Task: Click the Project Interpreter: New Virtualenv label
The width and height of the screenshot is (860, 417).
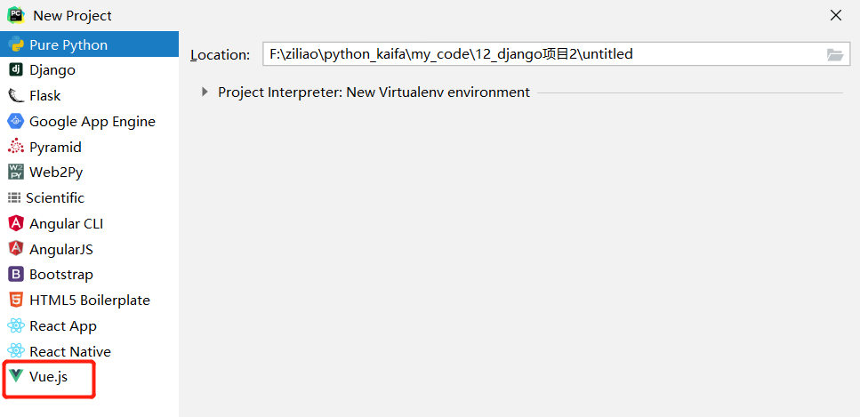Action: 374,92
